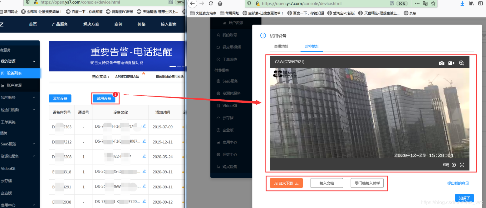Click the 添加设备 button
This screenshot has width=486, height=208.
[60, 98]
